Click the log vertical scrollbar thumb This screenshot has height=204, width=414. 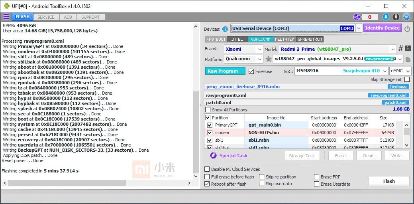[x=196, y=132]
